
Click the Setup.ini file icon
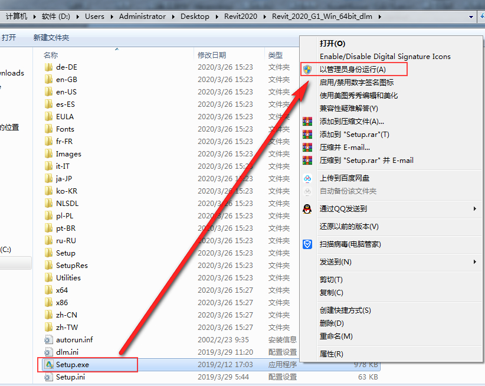48,377
